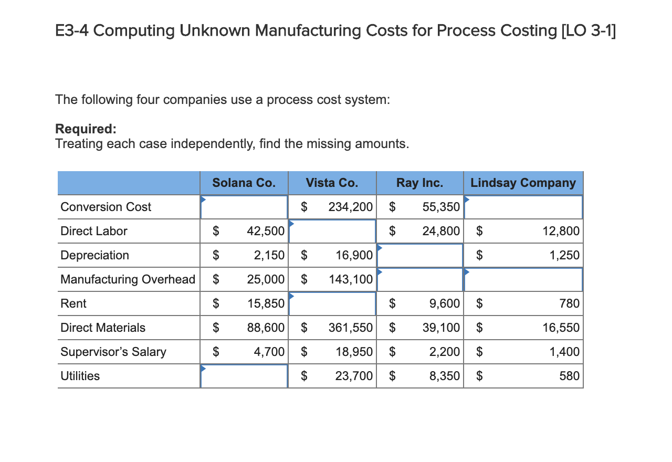
Task: Click the E3-4 exercise title
Action: pyautogui.click(x=335, y=30)
